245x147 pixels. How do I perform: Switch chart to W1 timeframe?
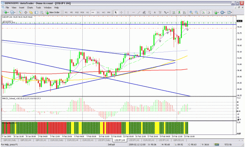pyautogui.click(x=103, y=12)
